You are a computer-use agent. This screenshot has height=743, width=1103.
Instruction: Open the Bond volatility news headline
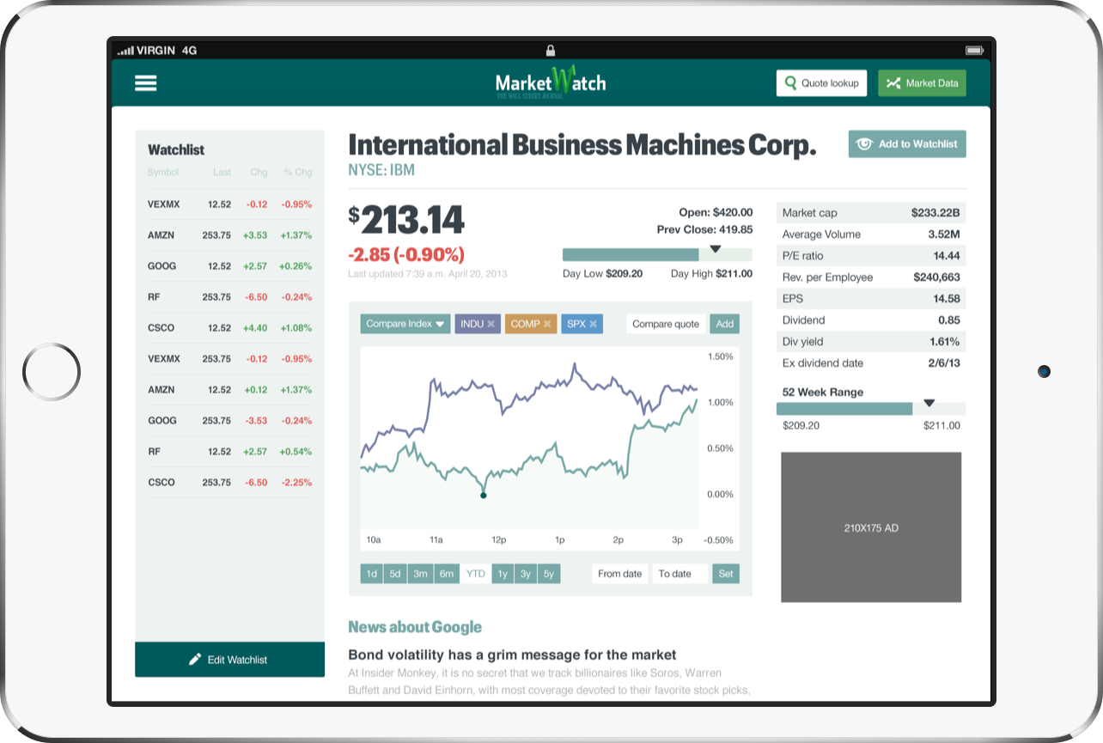(512, 655)
